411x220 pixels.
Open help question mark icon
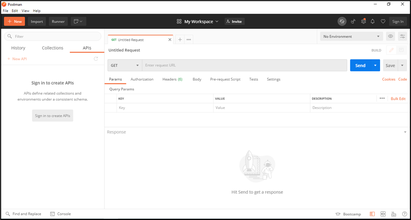[405, 214]
